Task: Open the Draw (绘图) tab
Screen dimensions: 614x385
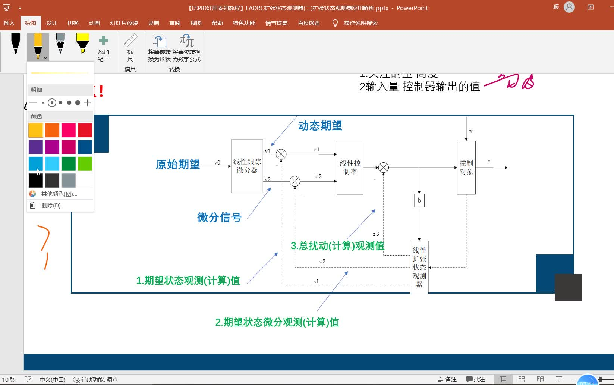Action: point(31,23)
